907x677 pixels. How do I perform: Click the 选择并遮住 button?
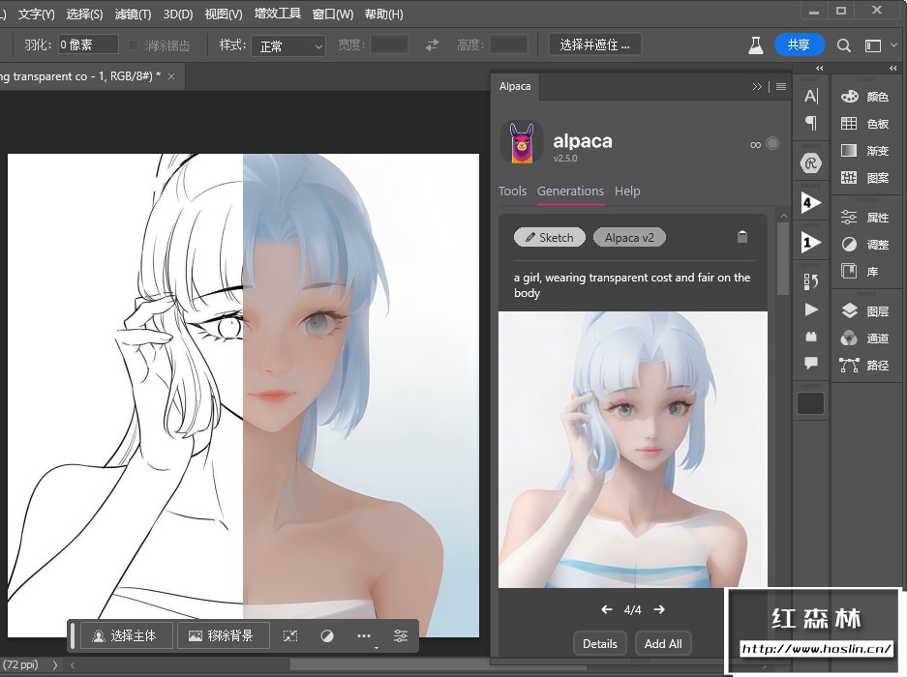click(594, 44)
